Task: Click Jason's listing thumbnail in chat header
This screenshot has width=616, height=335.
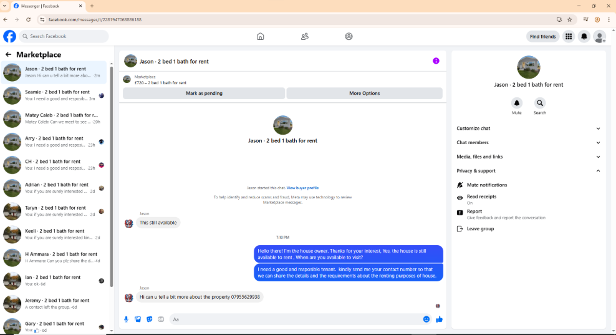Action: click(x=130, y=61)
